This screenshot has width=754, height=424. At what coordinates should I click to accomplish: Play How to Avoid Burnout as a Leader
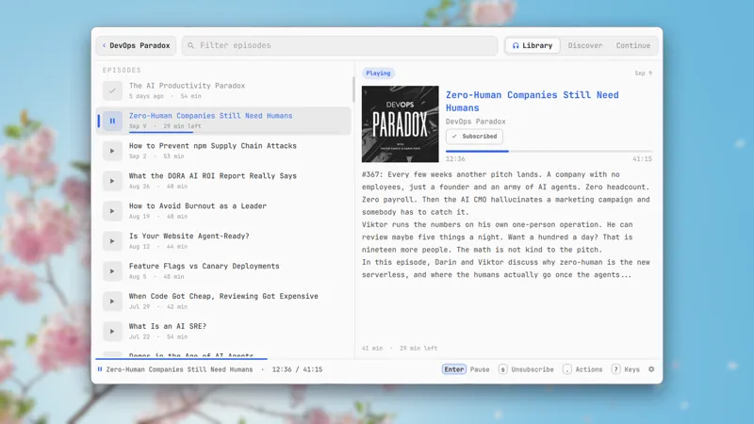112,211
